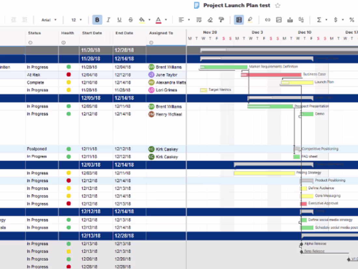Open the Arial font family dropdown
Viewport: 358px width, 269px height.
(x=49, y=20)
